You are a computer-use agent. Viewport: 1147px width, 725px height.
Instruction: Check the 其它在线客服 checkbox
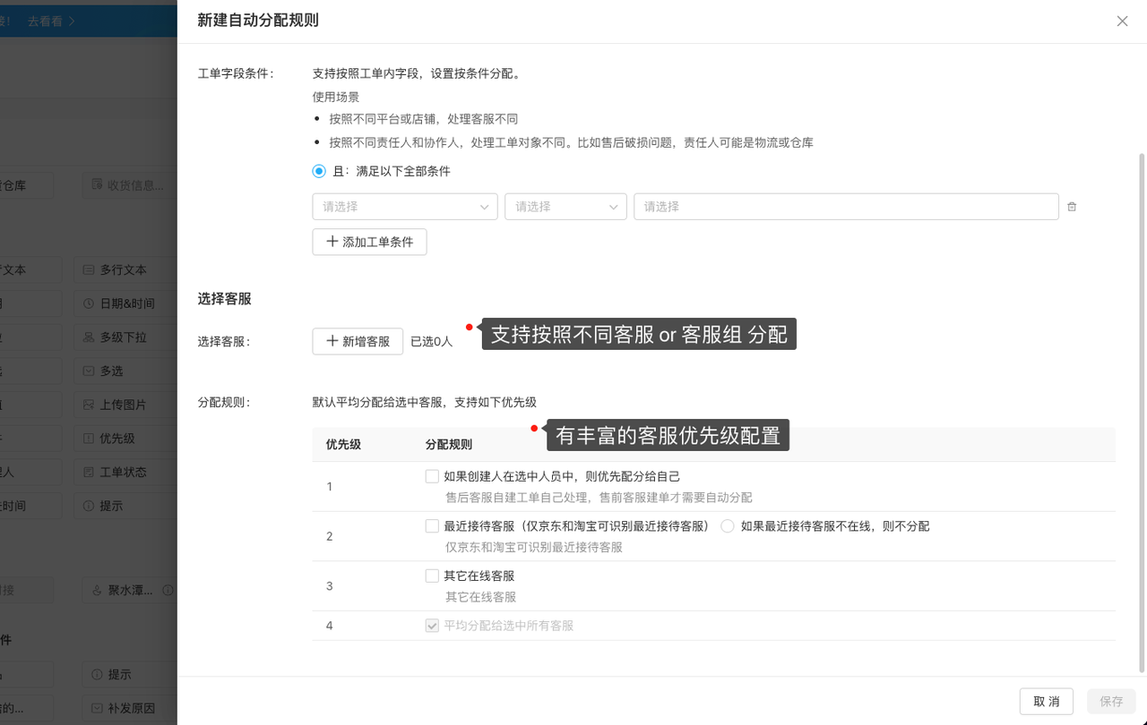pyautogui.click(x=433, y=576)
